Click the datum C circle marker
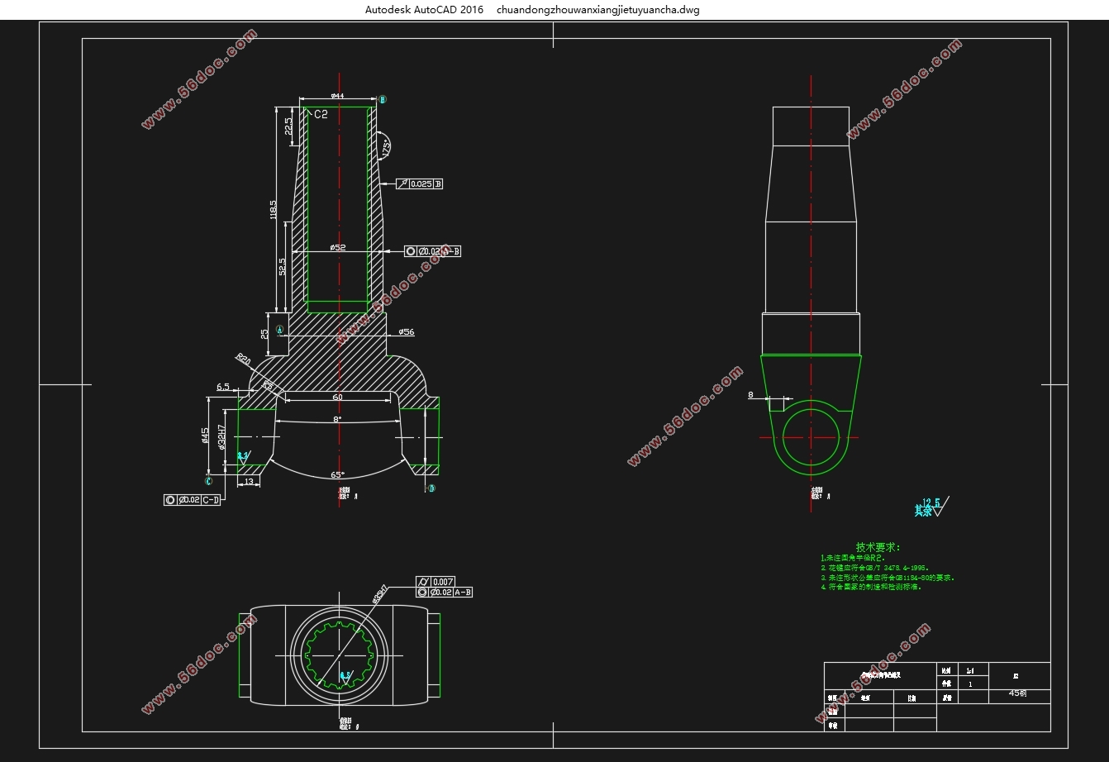 [x=208, y=481]
